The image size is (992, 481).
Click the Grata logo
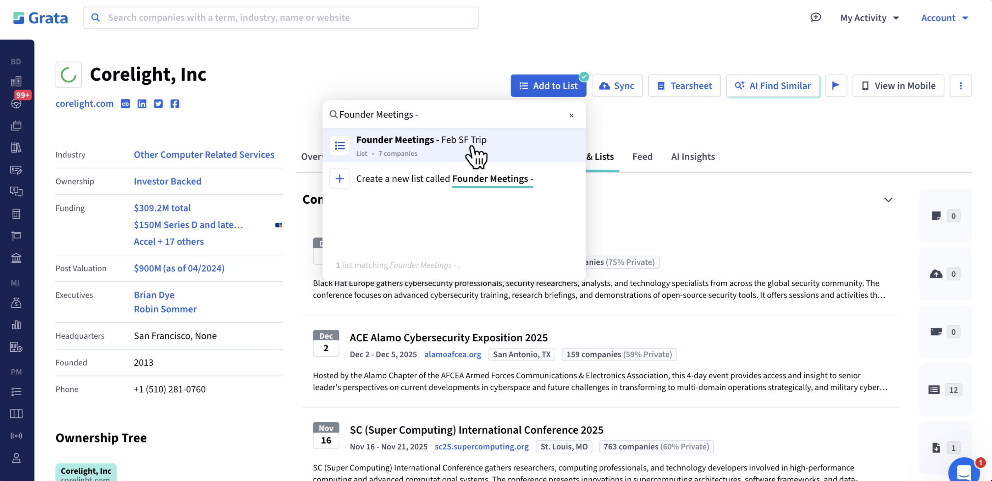click(x=40, y=17)
